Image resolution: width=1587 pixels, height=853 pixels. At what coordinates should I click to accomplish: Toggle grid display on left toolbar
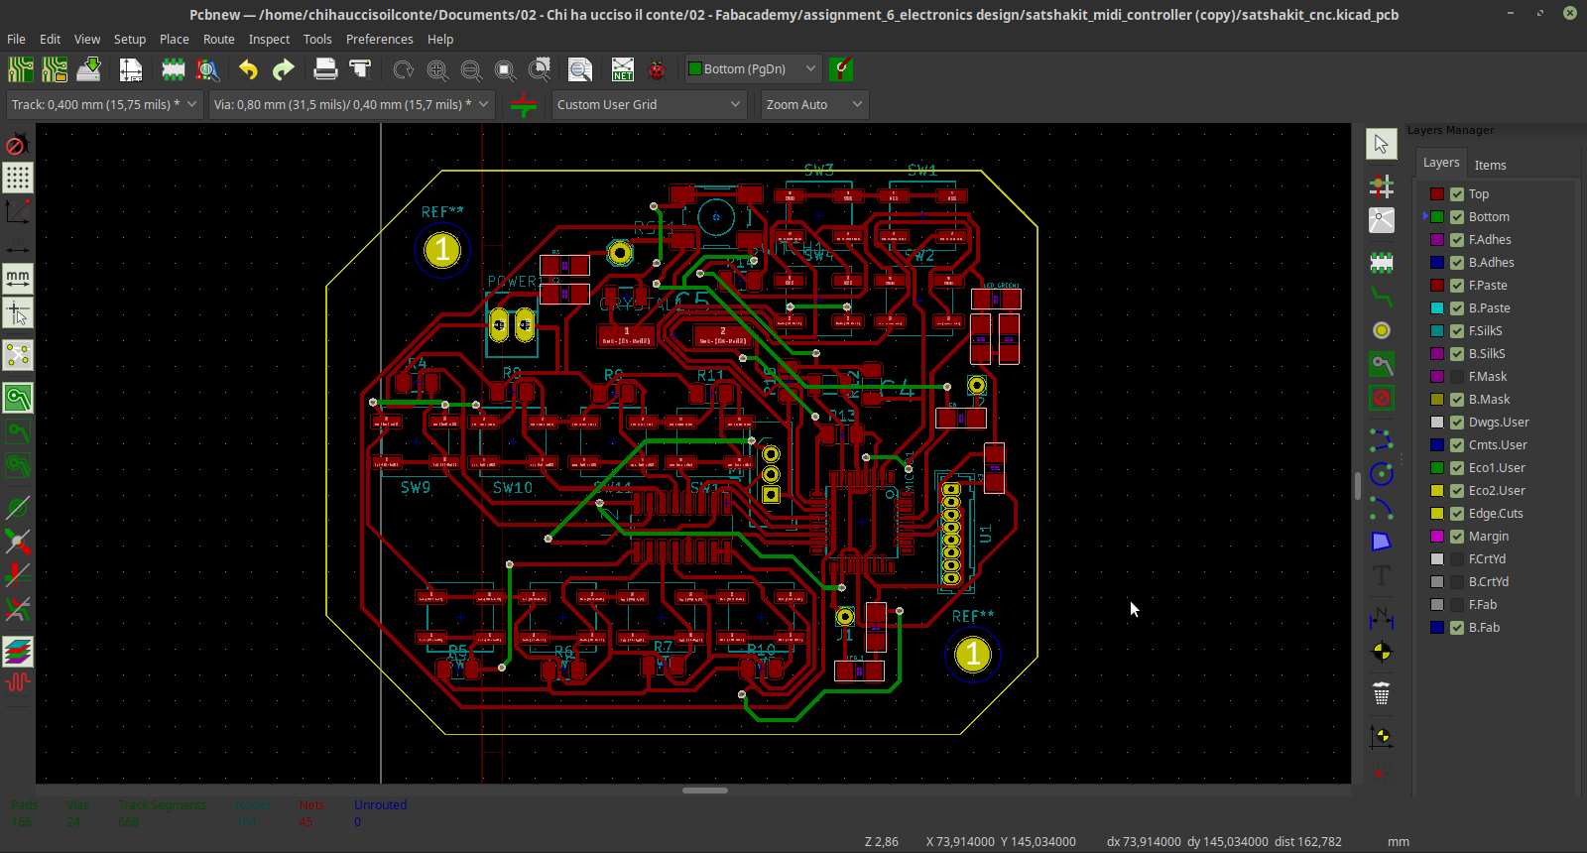18,178
